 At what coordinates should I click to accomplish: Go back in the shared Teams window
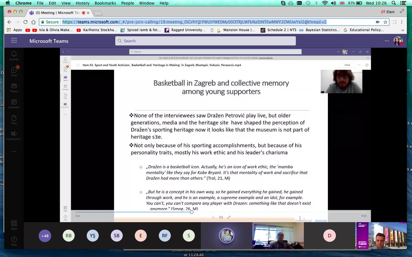click(63, 52)
